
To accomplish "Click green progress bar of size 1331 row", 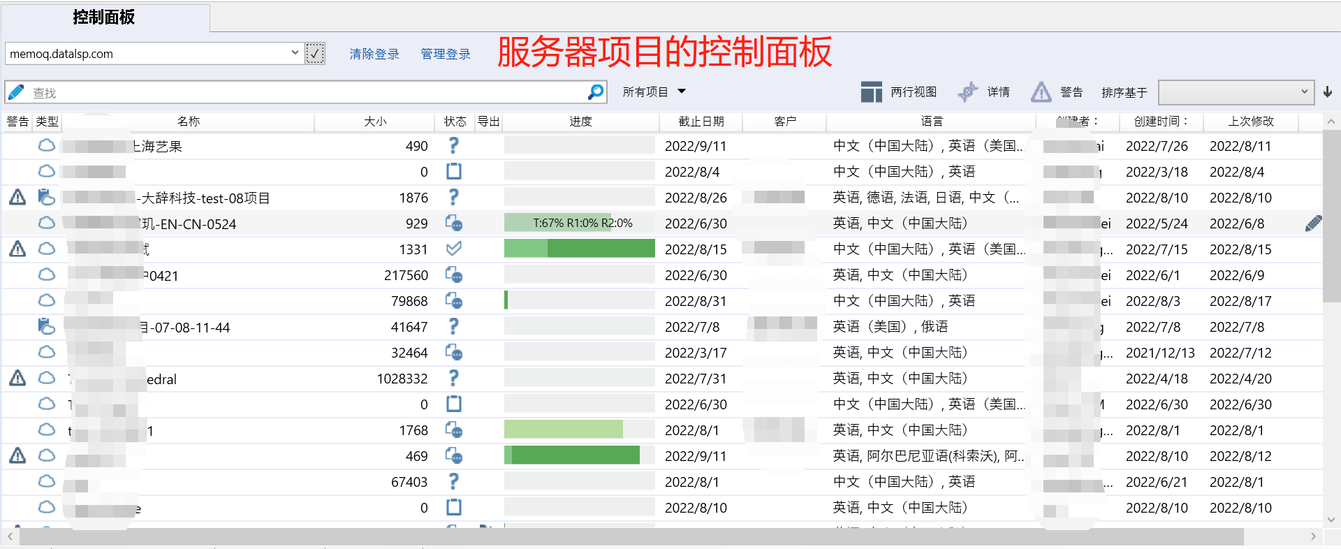I will 580,249.
